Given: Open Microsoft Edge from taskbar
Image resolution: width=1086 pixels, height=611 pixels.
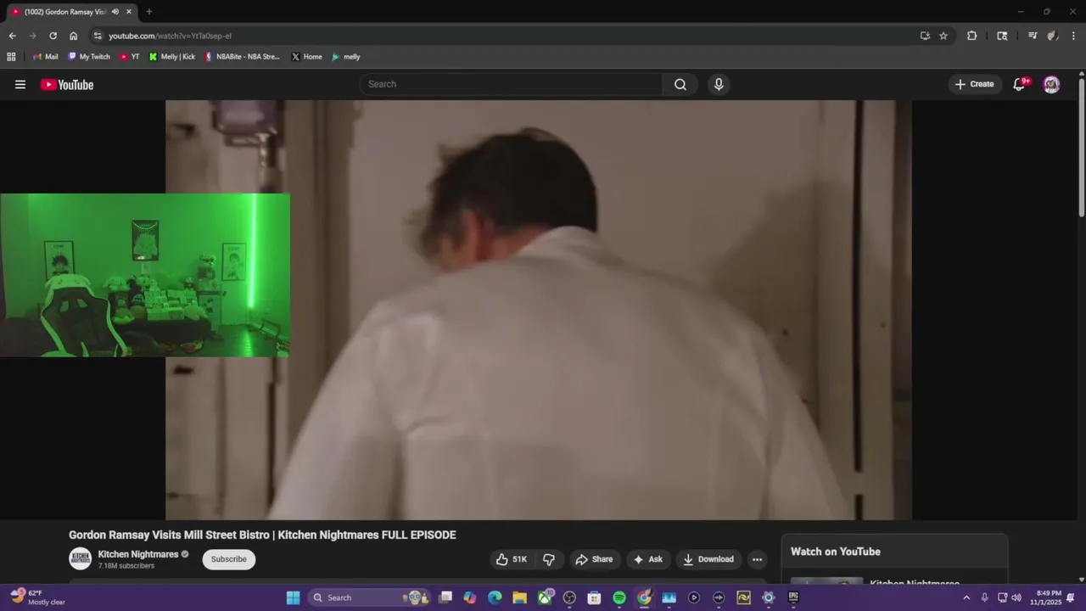Looking at the screenshot, I should pyautogui.click(x=495, y=597).
